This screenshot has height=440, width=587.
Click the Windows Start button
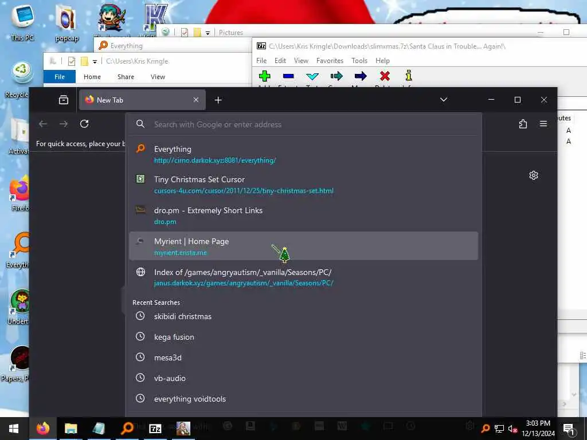[x=14, y=429]
